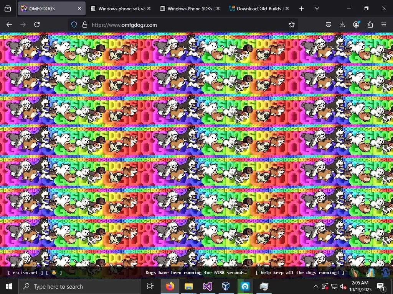Open the Firefox account menu
The image size is (393, 294).
(356, 24)
